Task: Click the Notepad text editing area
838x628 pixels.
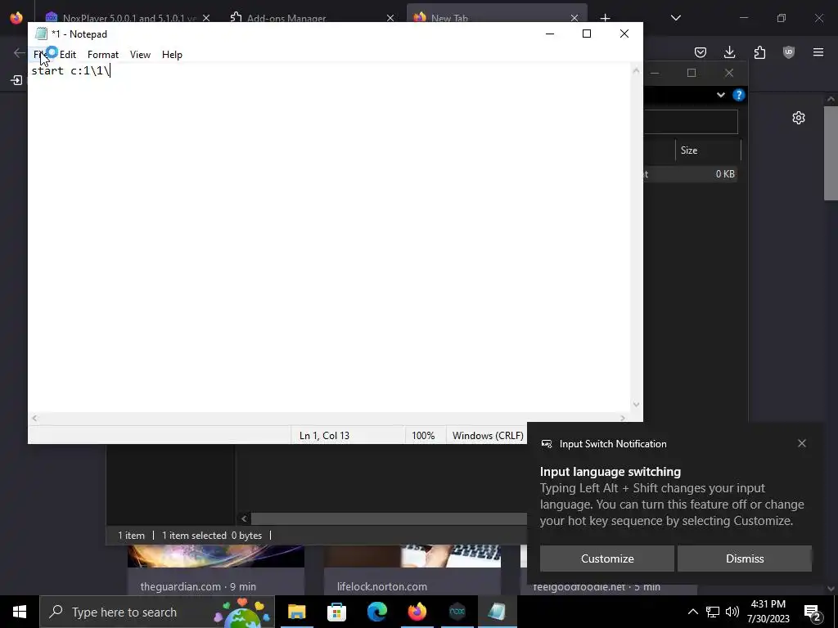Action: pyautogui.click(x=330, y=238)
